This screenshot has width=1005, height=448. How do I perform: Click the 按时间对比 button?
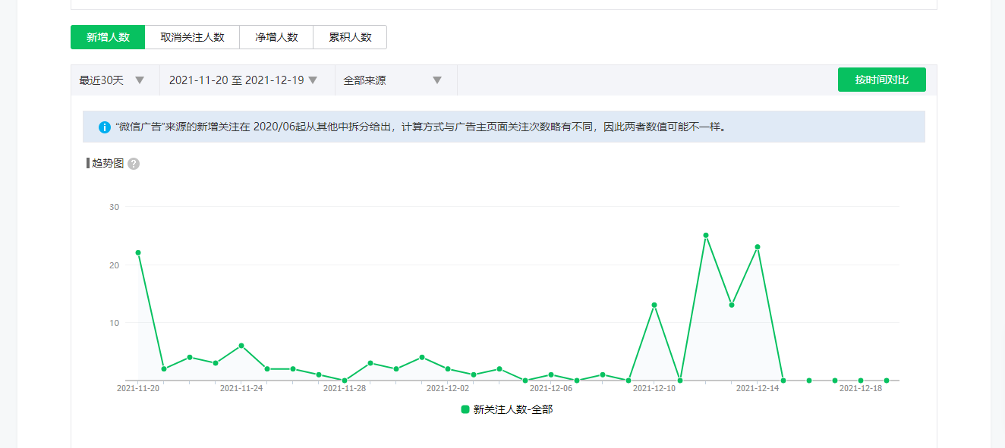coord(881,80)
